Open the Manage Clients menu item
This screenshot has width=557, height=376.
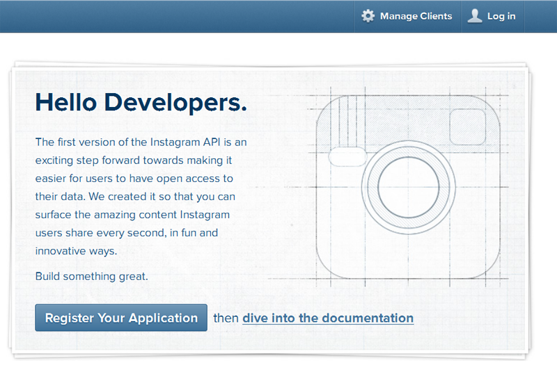[x=407, y=16]
